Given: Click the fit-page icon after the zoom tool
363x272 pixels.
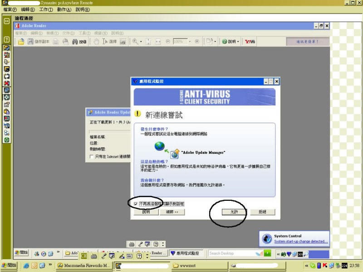Looking at the screenshot, I should (x=148, y=42).
